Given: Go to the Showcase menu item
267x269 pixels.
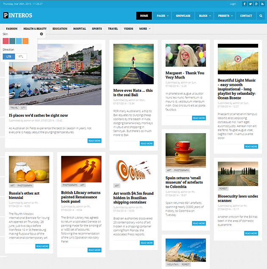Looking at the screenshot, I should point(183,16).
